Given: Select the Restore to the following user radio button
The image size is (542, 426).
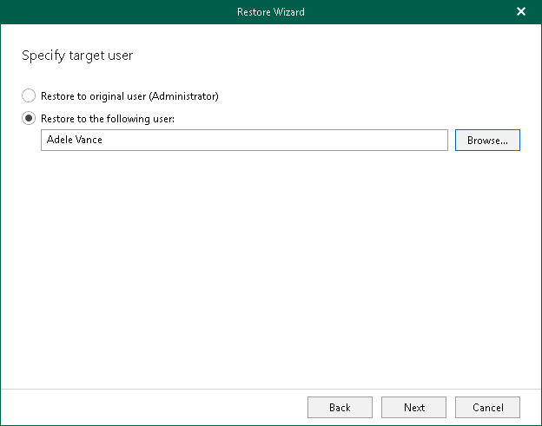Looking at the screenshot, I should [30, 119].
